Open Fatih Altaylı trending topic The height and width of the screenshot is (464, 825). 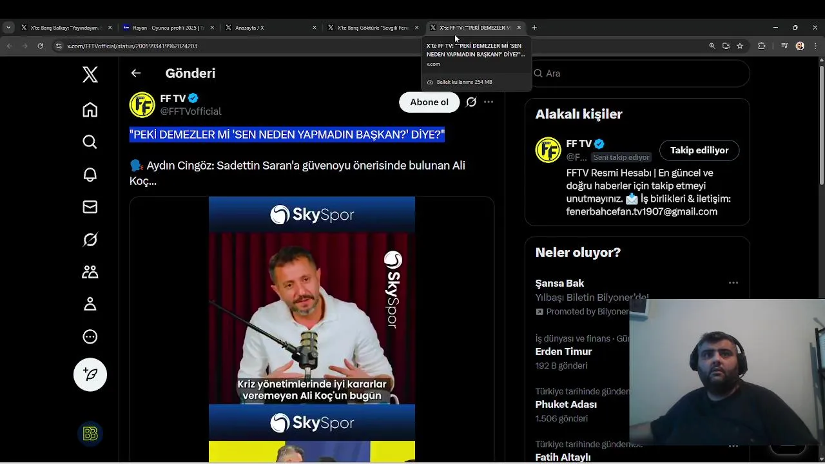click(x=563, y=457)
